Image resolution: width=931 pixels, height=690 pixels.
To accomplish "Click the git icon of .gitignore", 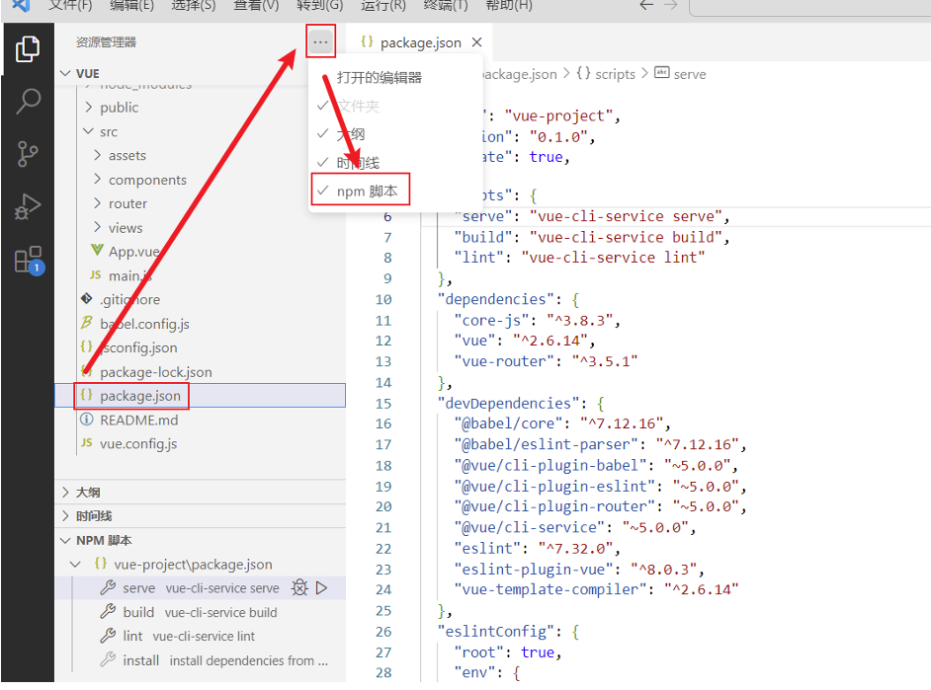I will coord(87,298).
